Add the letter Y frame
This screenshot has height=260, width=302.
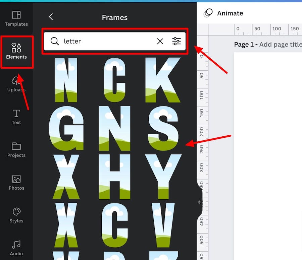click(x=163, y=177)
